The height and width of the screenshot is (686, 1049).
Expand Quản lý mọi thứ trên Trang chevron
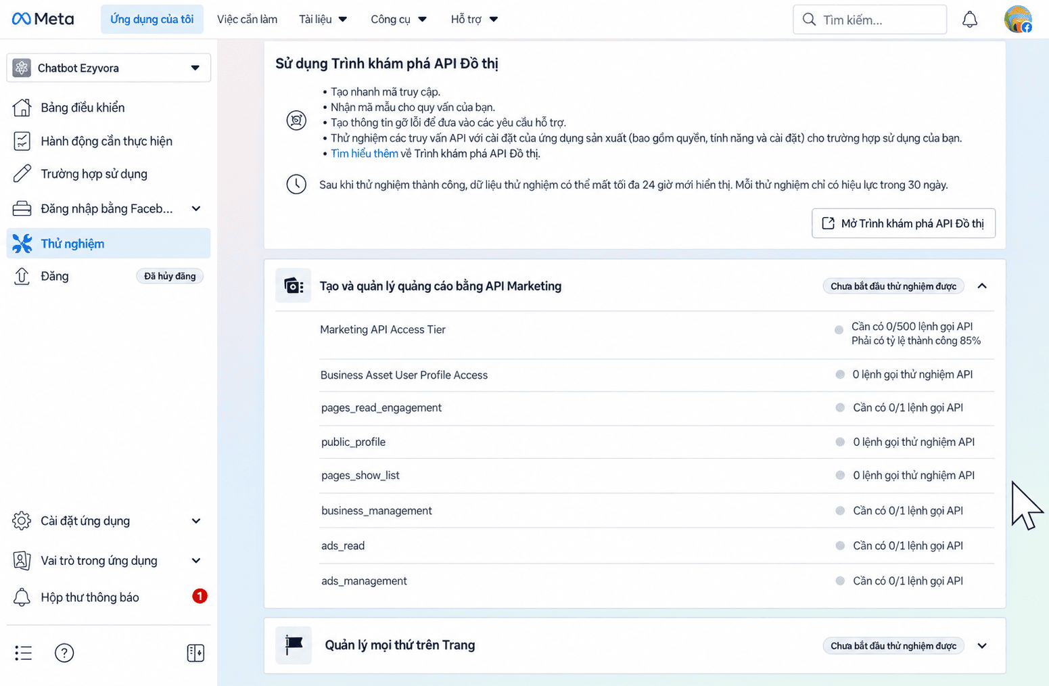(x=982, y=646)
